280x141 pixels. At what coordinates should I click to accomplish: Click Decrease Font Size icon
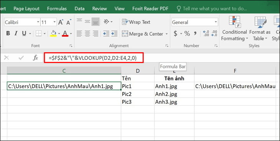click(69, 22)
